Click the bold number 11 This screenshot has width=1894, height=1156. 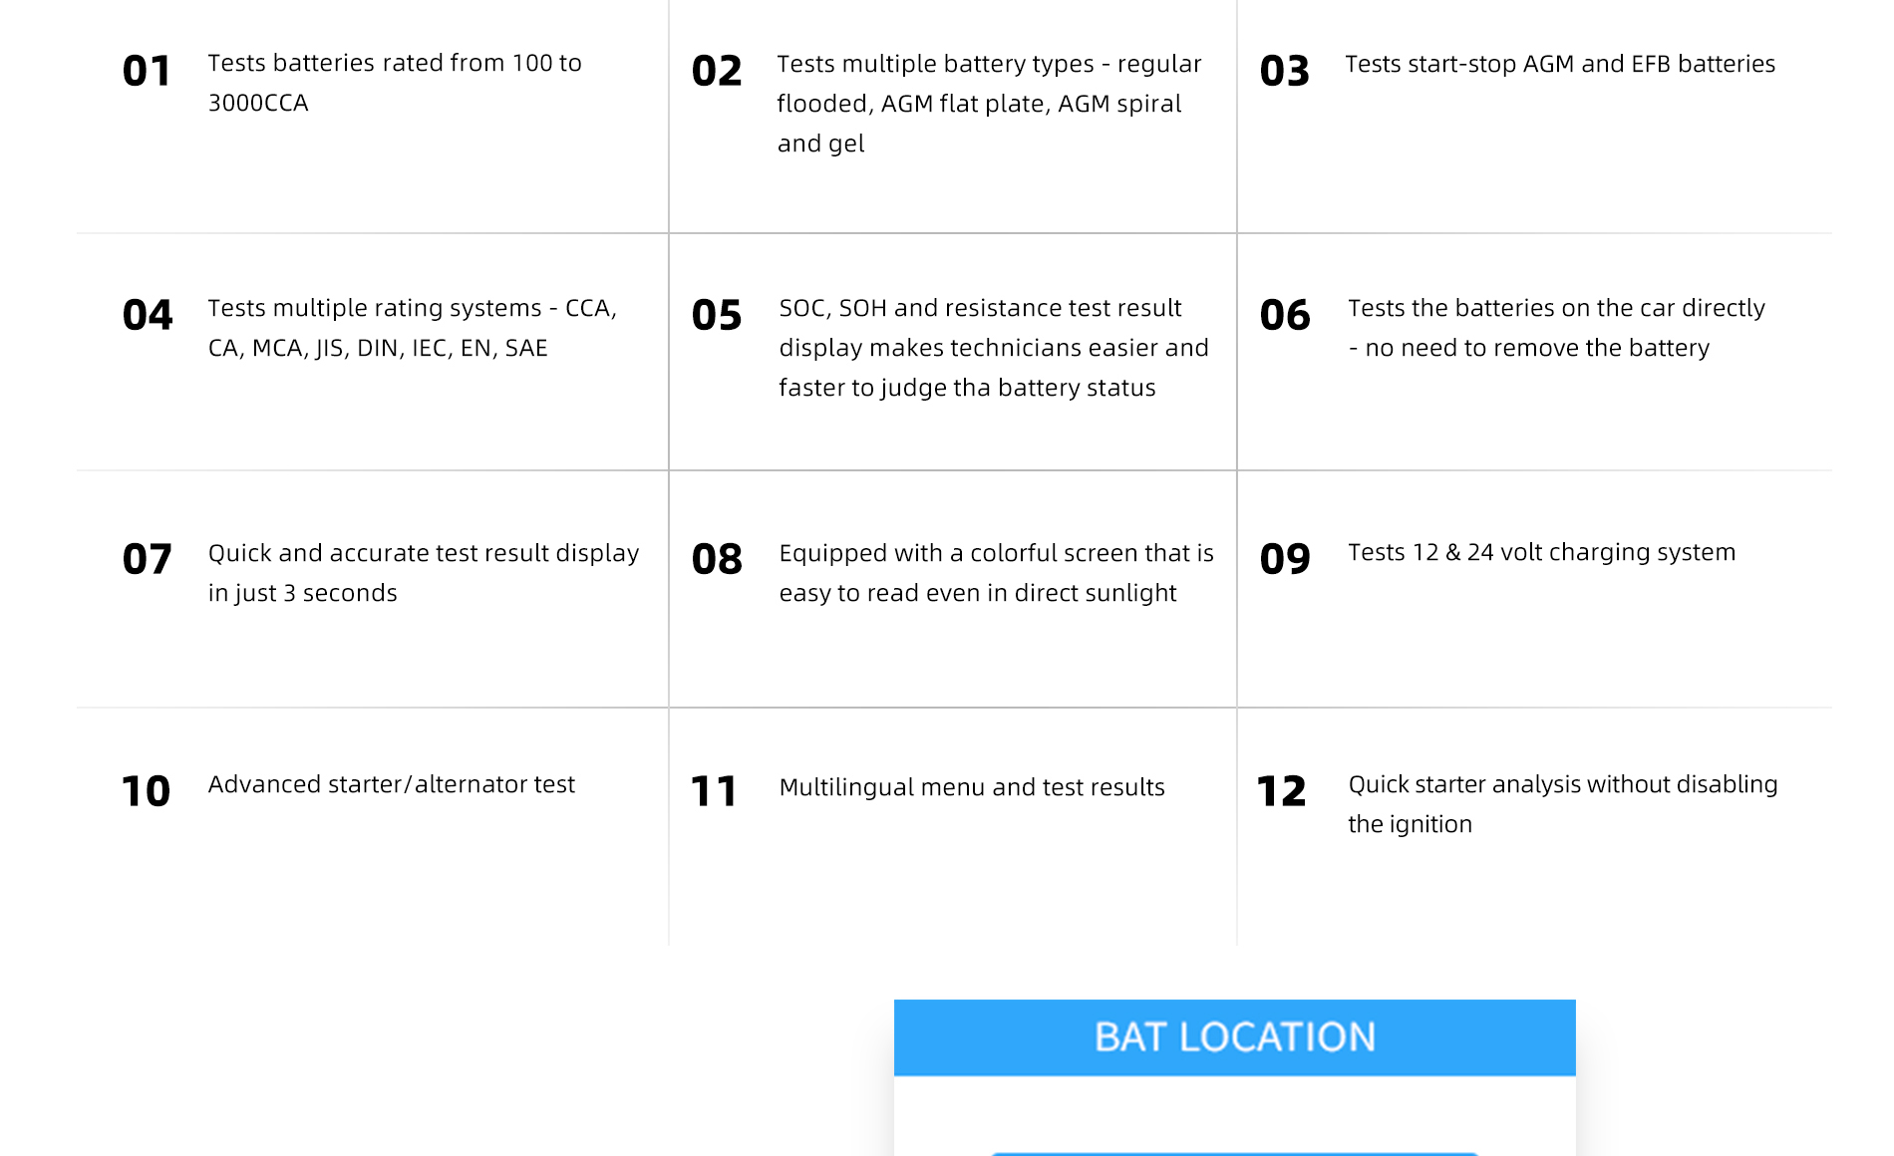point(714,792)
